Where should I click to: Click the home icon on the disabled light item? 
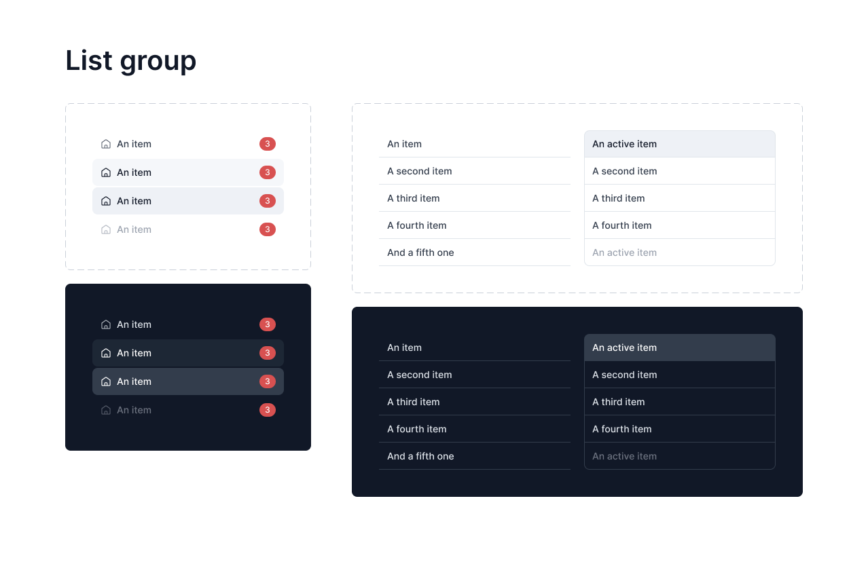[x=106, y=229]
